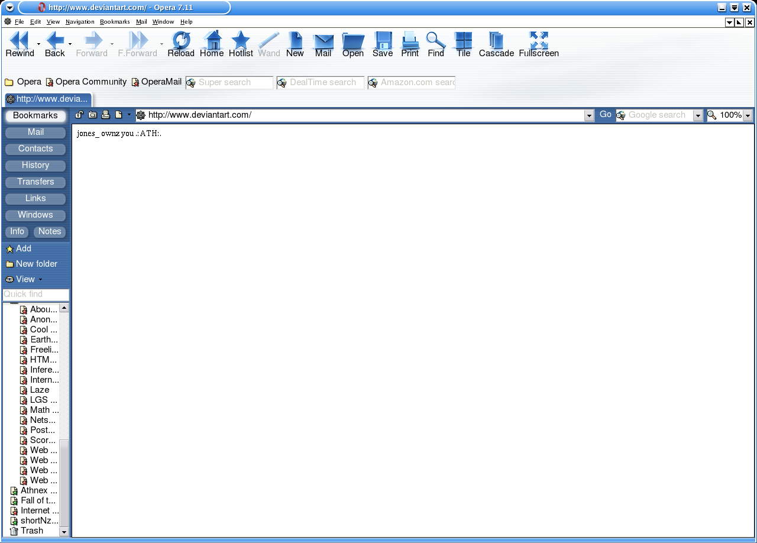Click the Mail envelope icon in main toolbar
This screenshot has height=543, width=757.
tap(323, 41)
